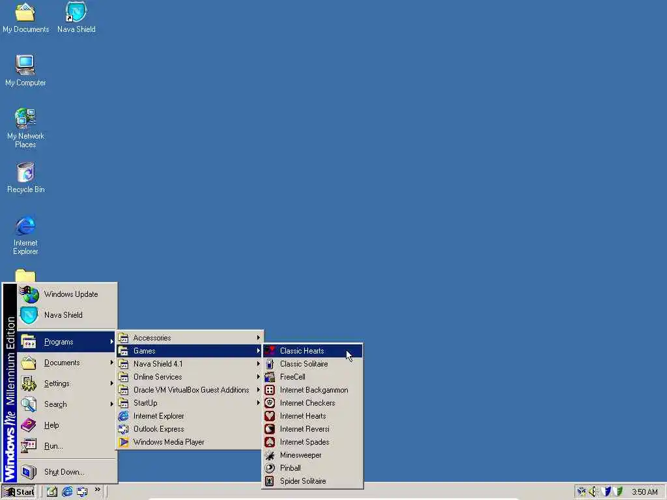Expand Online Services program group

point(190,377)
